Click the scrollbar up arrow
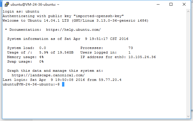 188,11
